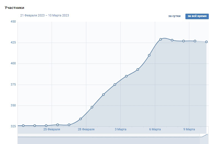Image resolution: width=209 pixels, height=144 pixels.
Task: Click the shaded overview timeline below the chart
Action: click(109, 139)
